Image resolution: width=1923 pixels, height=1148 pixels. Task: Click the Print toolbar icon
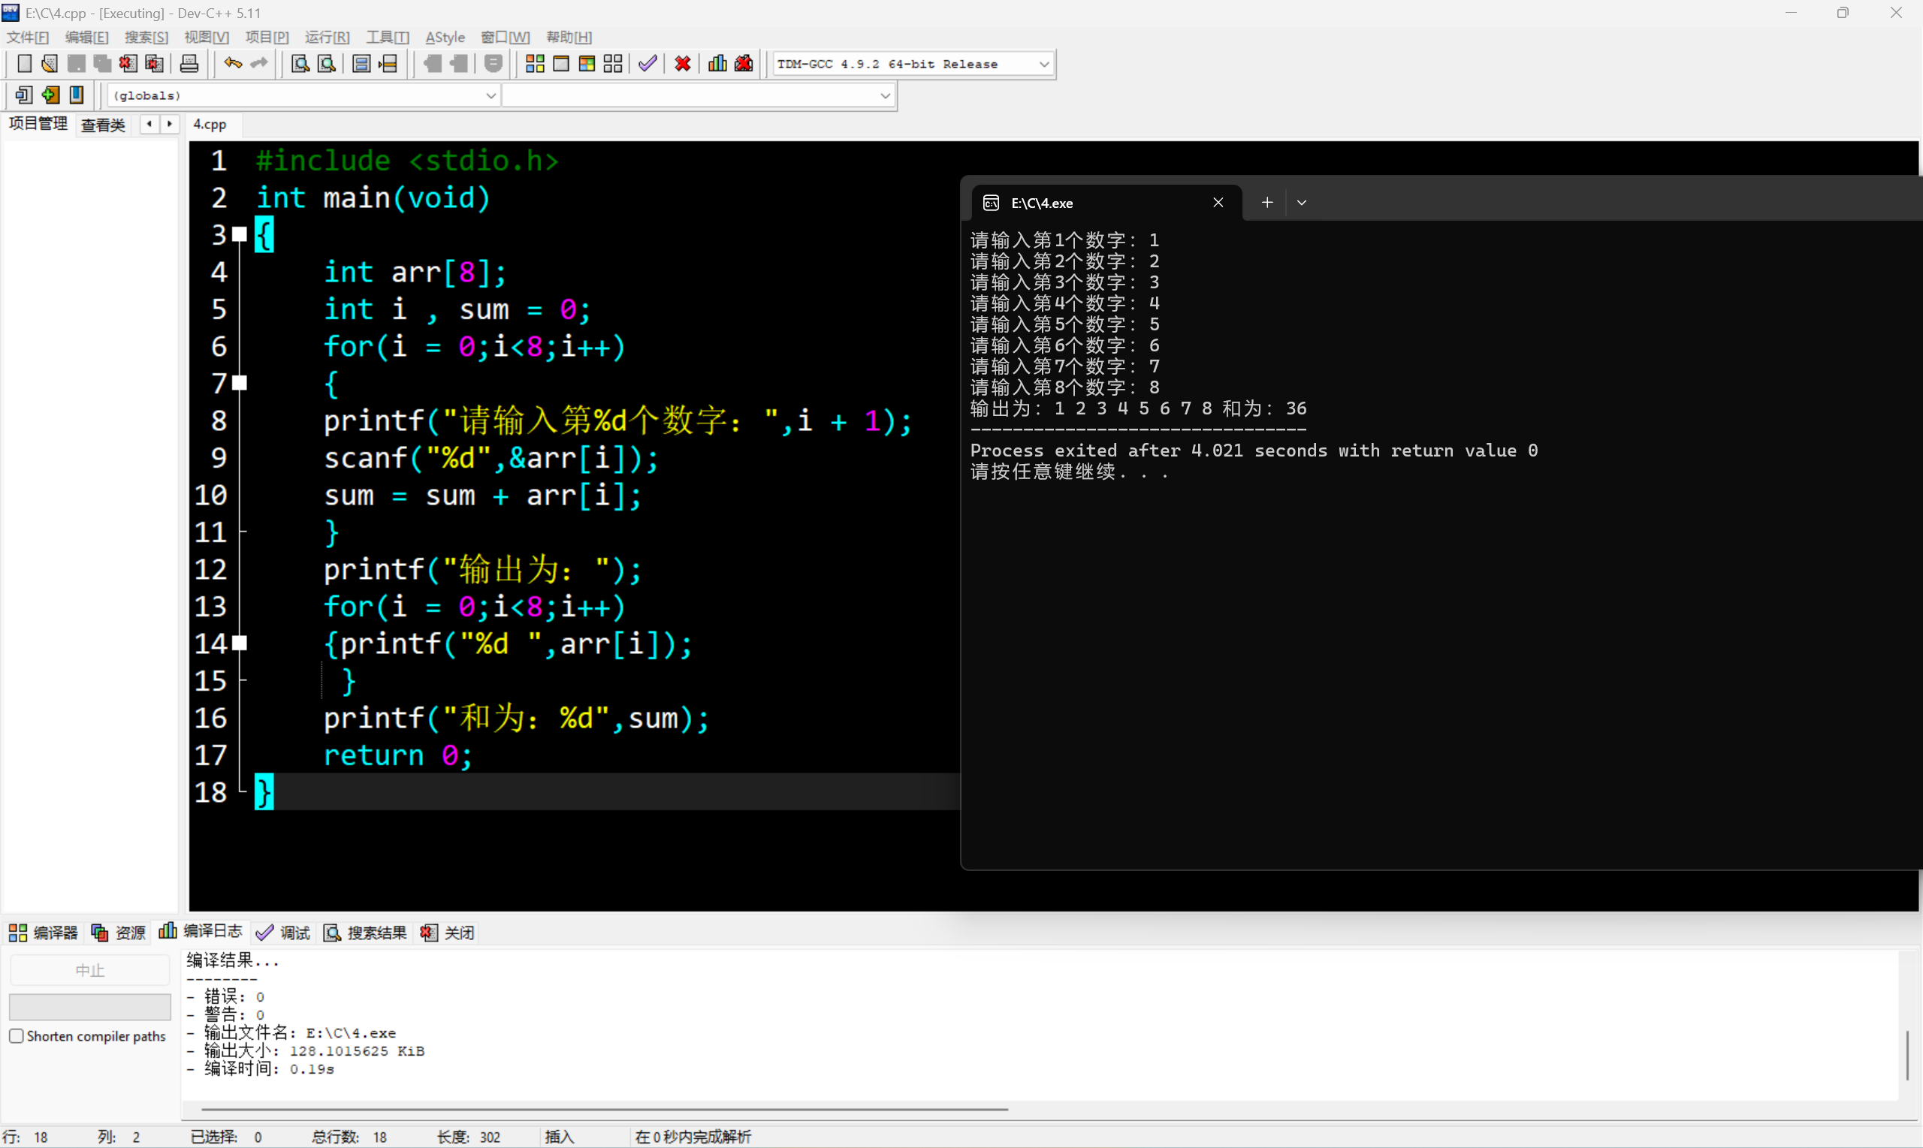[x=189, y=63]
